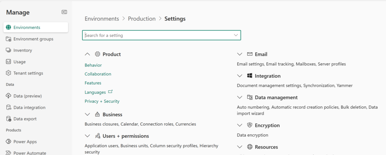Click the Encryption shield icon
Viewport: 386px width, 155px height.
(x=250, y=125)
